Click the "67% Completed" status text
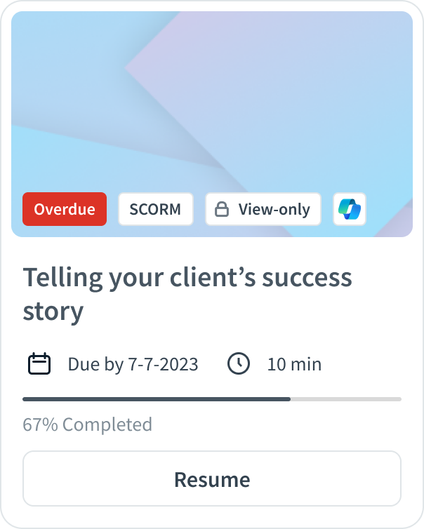Viewport: 424px width, 529px height. [87, 424]
